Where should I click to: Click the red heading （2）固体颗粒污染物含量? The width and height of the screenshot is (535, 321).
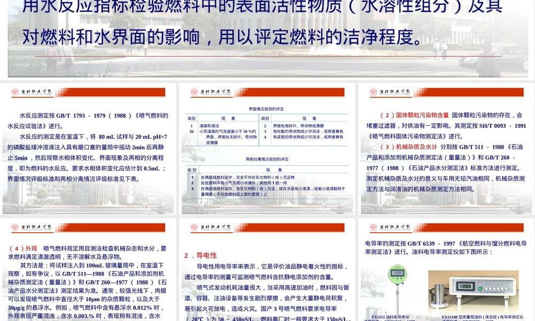pyautogui.click(x=415, y=116)
